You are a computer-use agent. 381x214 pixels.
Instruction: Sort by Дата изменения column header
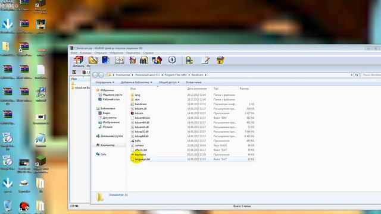point(197,89)
